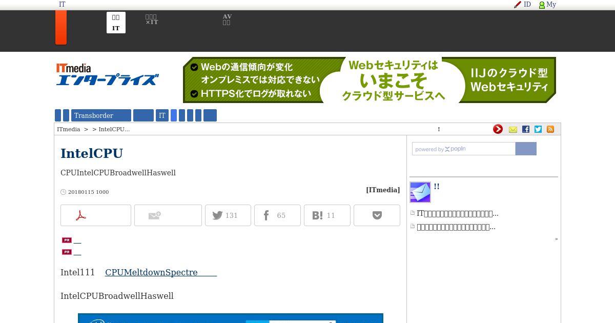Save article to Pocket button

pos(377,215)
